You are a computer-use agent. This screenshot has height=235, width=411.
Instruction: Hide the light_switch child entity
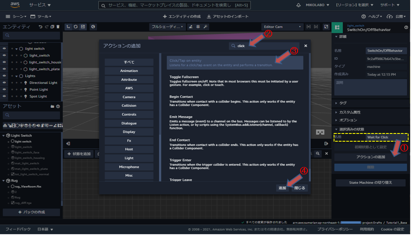click(4, 56)
